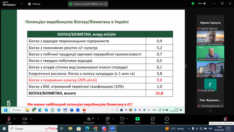Open the Windows Start menu on the taskbar
Screen dimensions: 234x132
click(4, 129)
